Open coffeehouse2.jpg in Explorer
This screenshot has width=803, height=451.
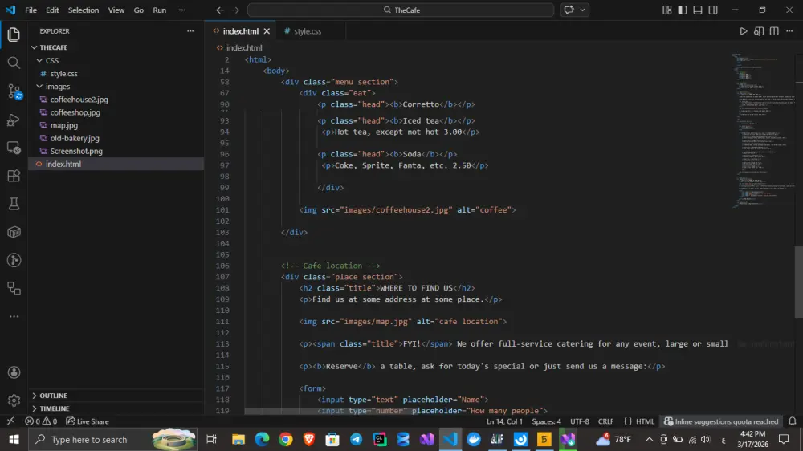[x=79, y=100]
